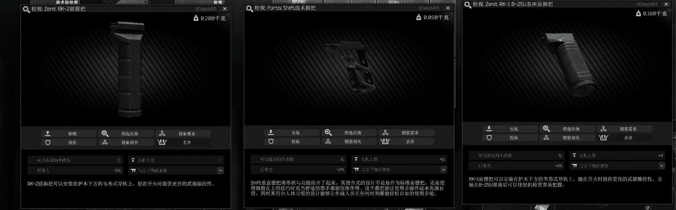This screenshot has height=210, width=676.
Task: Click the 人机工效 -2 stat in RK-2 window
Action: click(176, 160)
